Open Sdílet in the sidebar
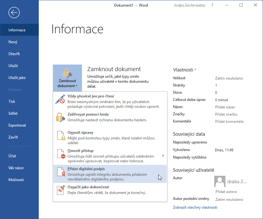This screenshot has height=219, width=263. click(x=19, y=113)
